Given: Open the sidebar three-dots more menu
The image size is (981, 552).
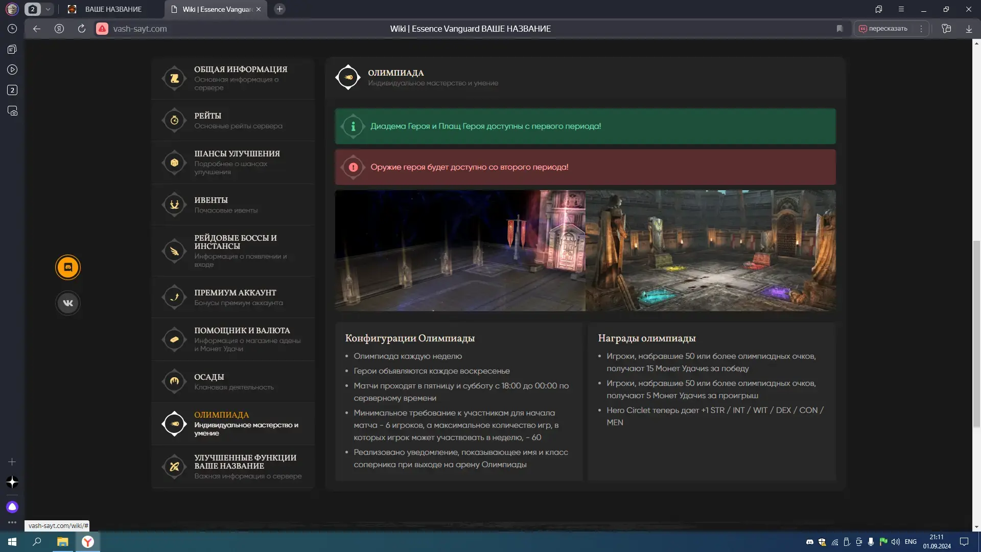Looking at the screenshot, I should coord(12,522).
